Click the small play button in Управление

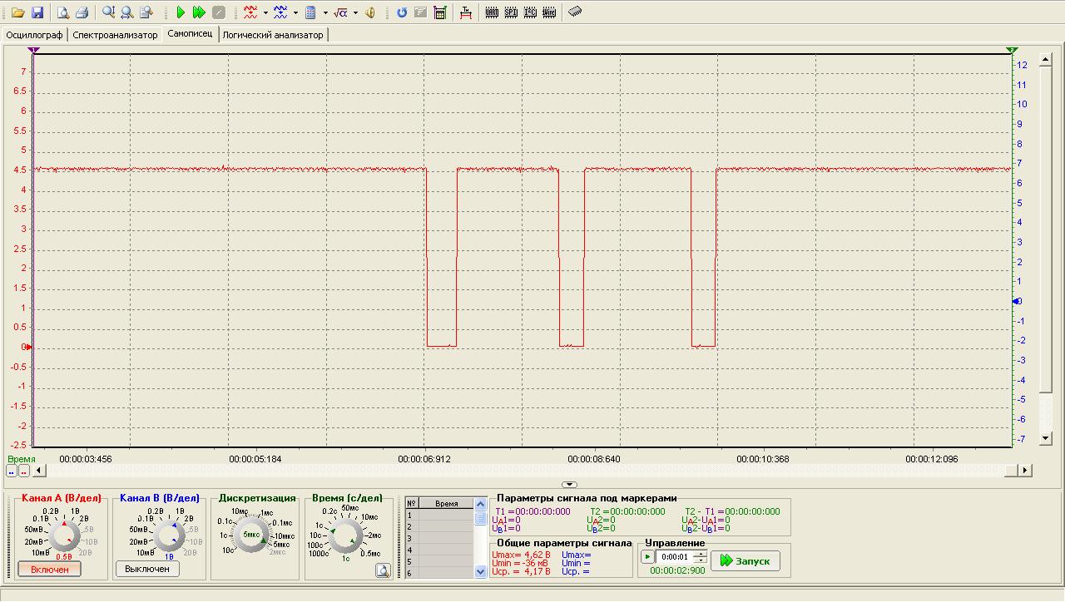(647, 557)
